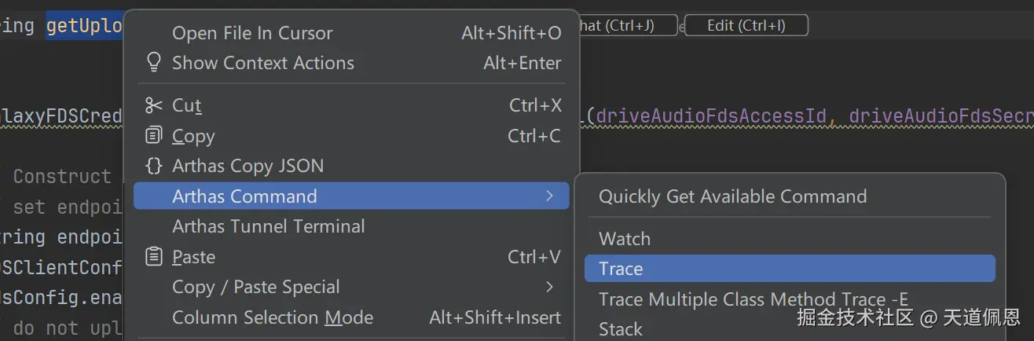This screenshot has width=1034, height=341.
Task: Expand the Arthas Command submenu arrow
Action: [x=550, y=196]
